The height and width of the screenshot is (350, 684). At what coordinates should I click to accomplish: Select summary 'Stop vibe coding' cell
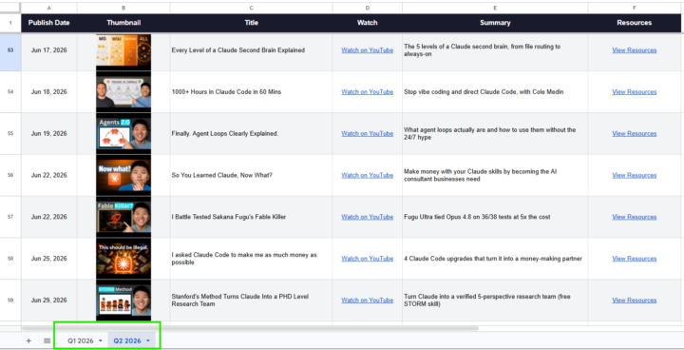click(495, 91)
